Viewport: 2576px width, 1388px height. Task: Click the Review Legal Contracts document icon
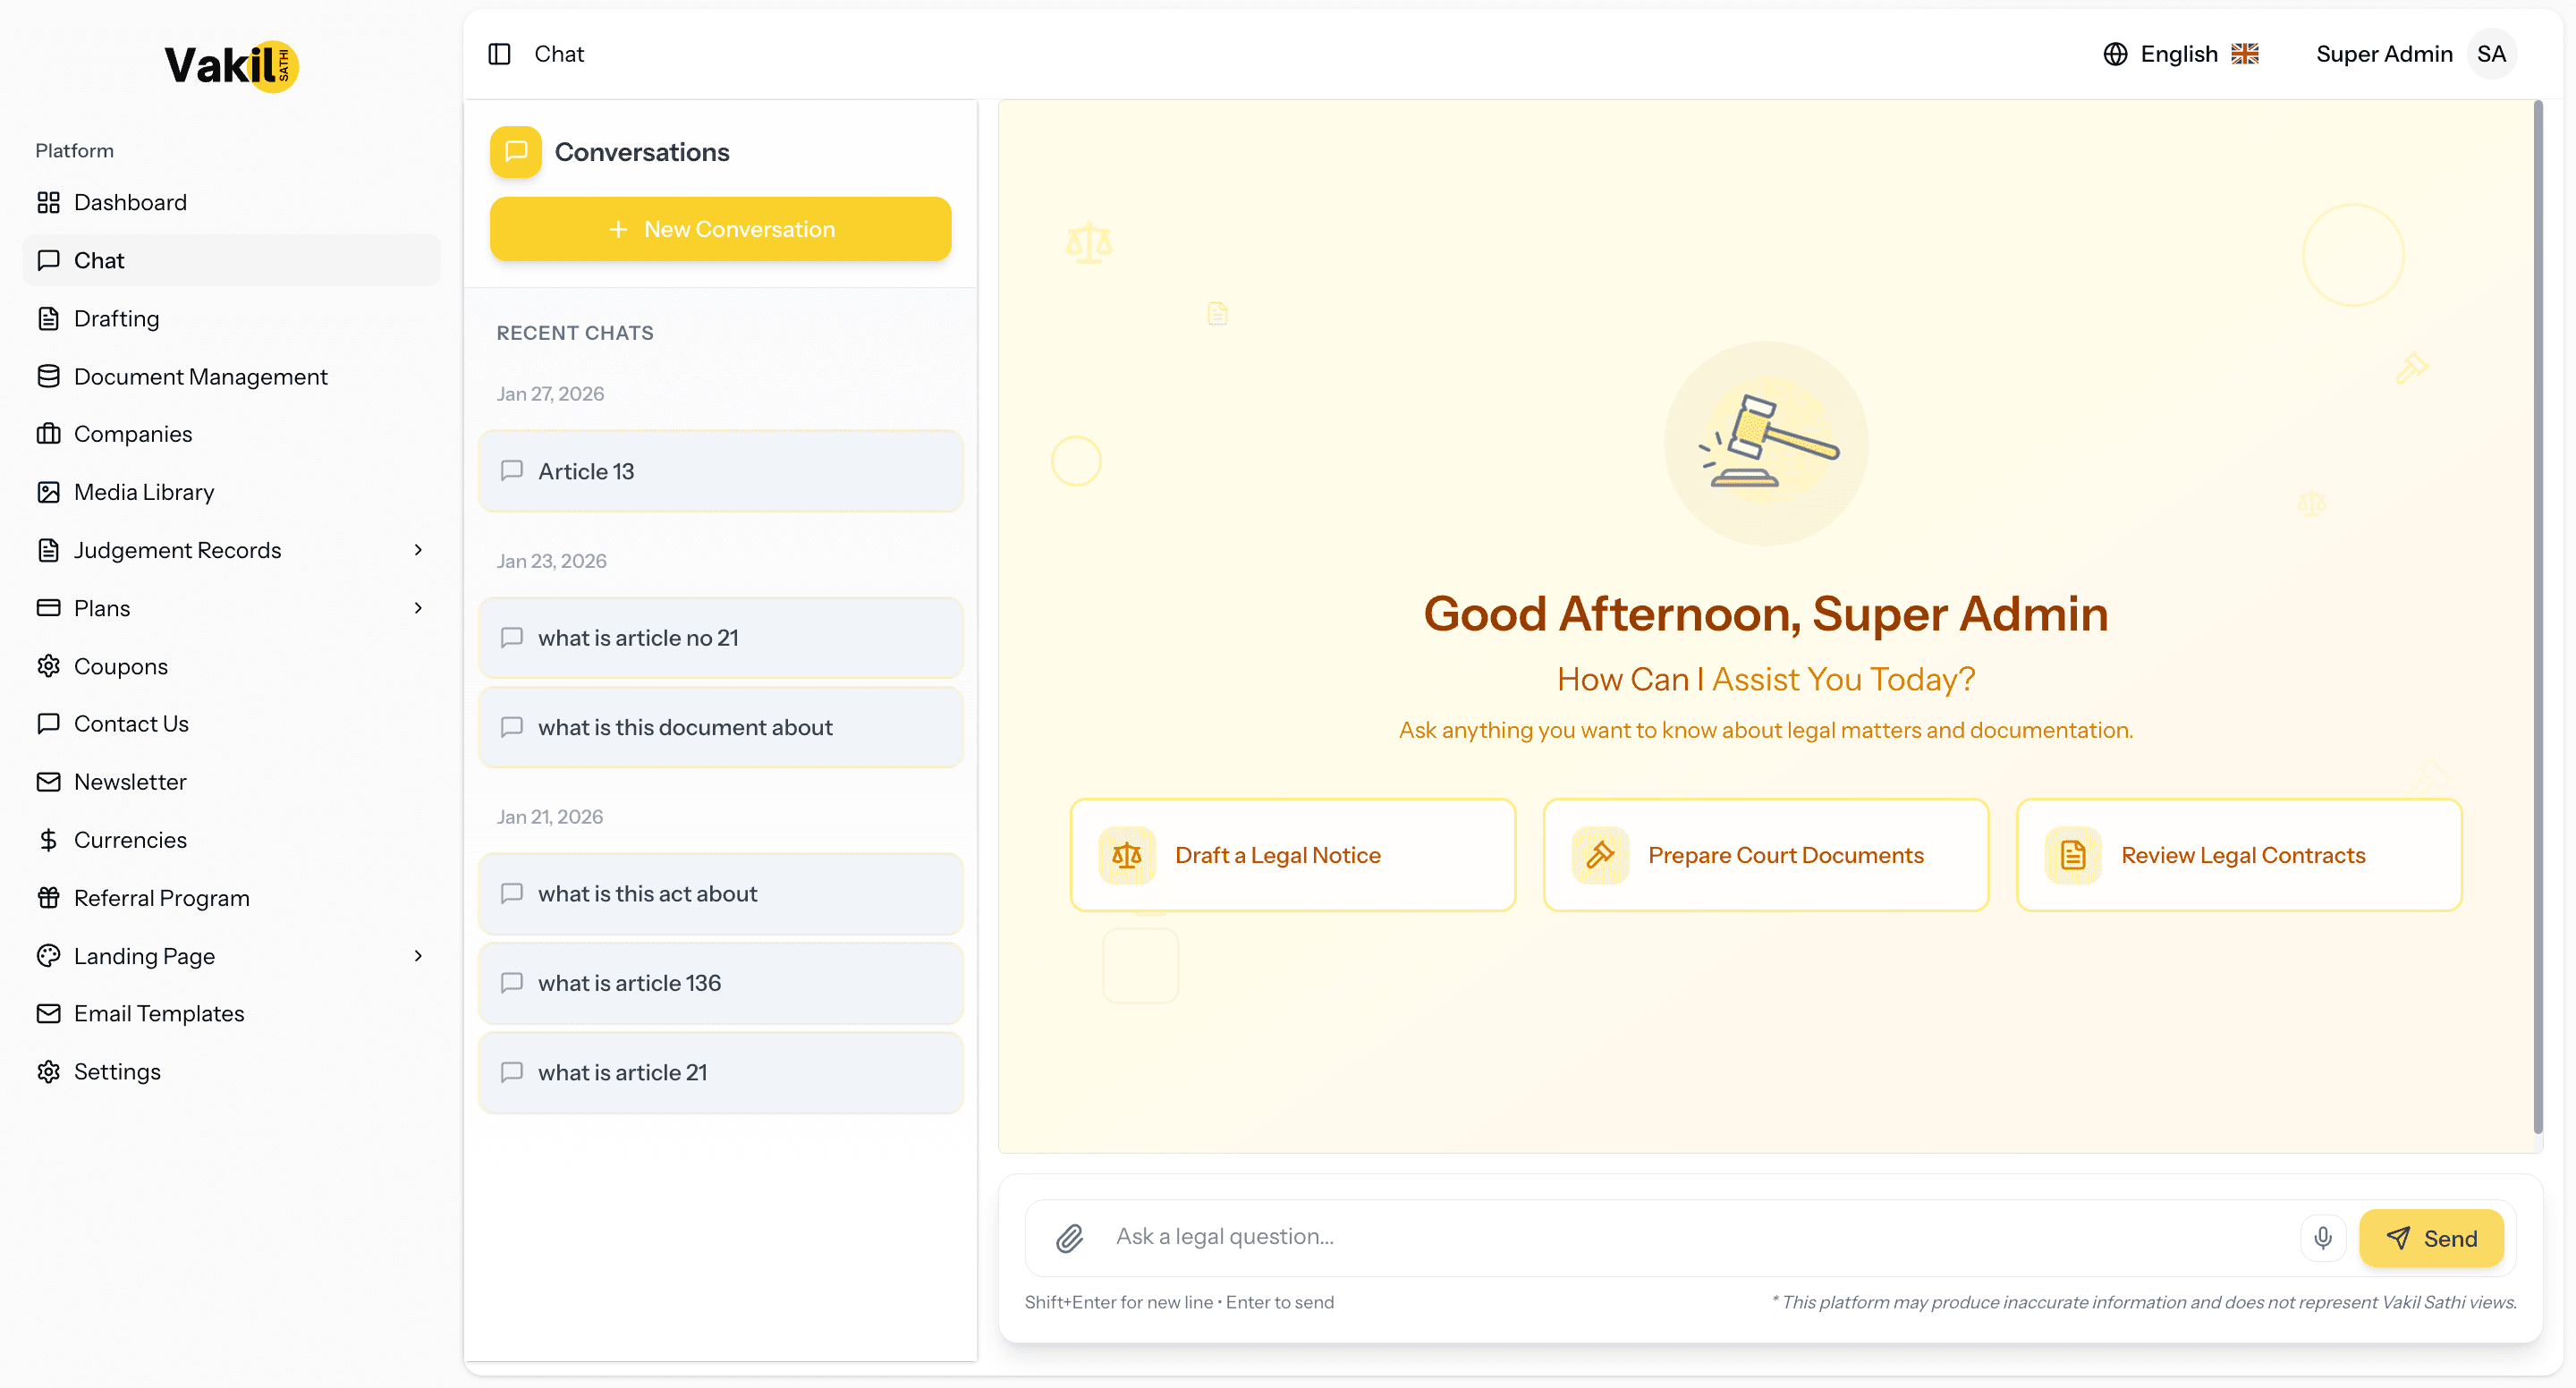[2073, 855]
